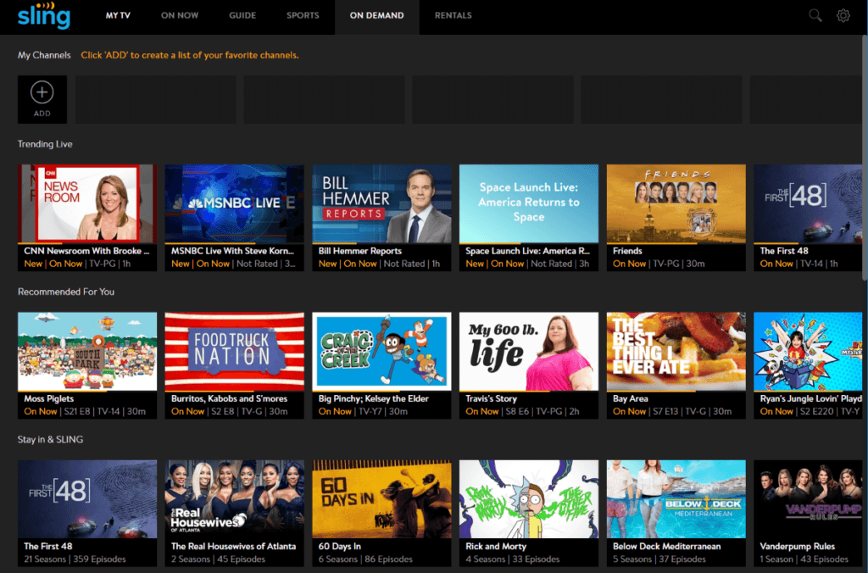This screenshot has height=573, width=868.
Task: Open the search magnifier icon
Action: tap(815, 15)
